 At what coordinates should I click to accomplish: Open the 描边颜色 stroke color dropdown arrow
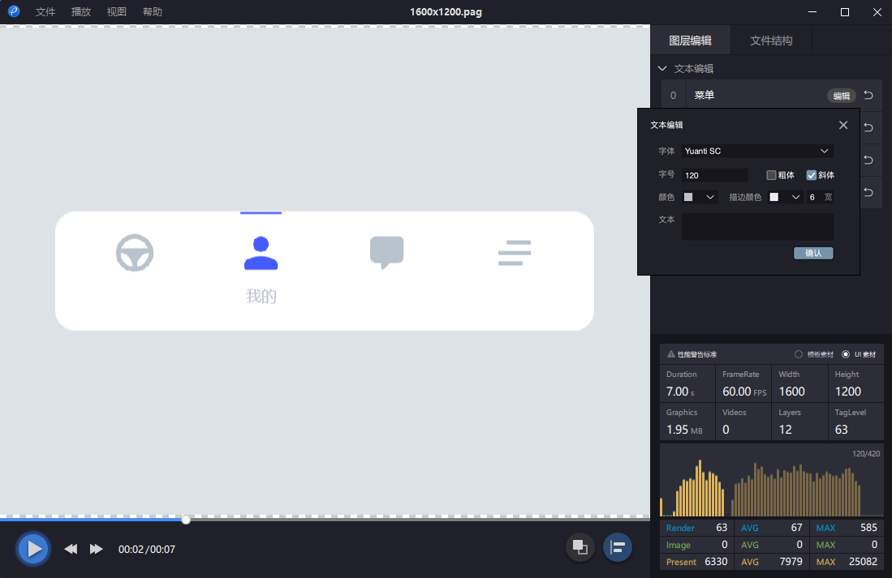[x=795, y=197]
